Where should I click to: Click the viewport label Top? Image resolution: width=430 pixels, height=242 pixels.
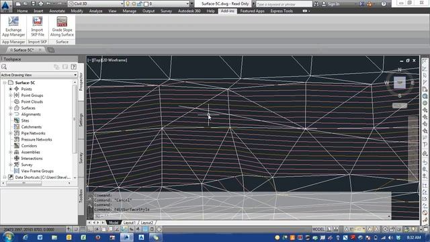tap(97, 60)
